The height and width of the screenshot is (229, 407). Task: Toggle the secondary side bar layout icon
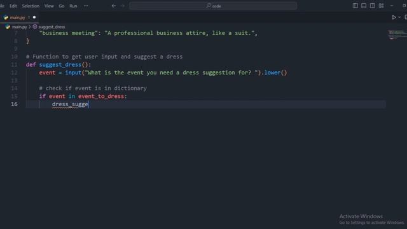[372, 6]
